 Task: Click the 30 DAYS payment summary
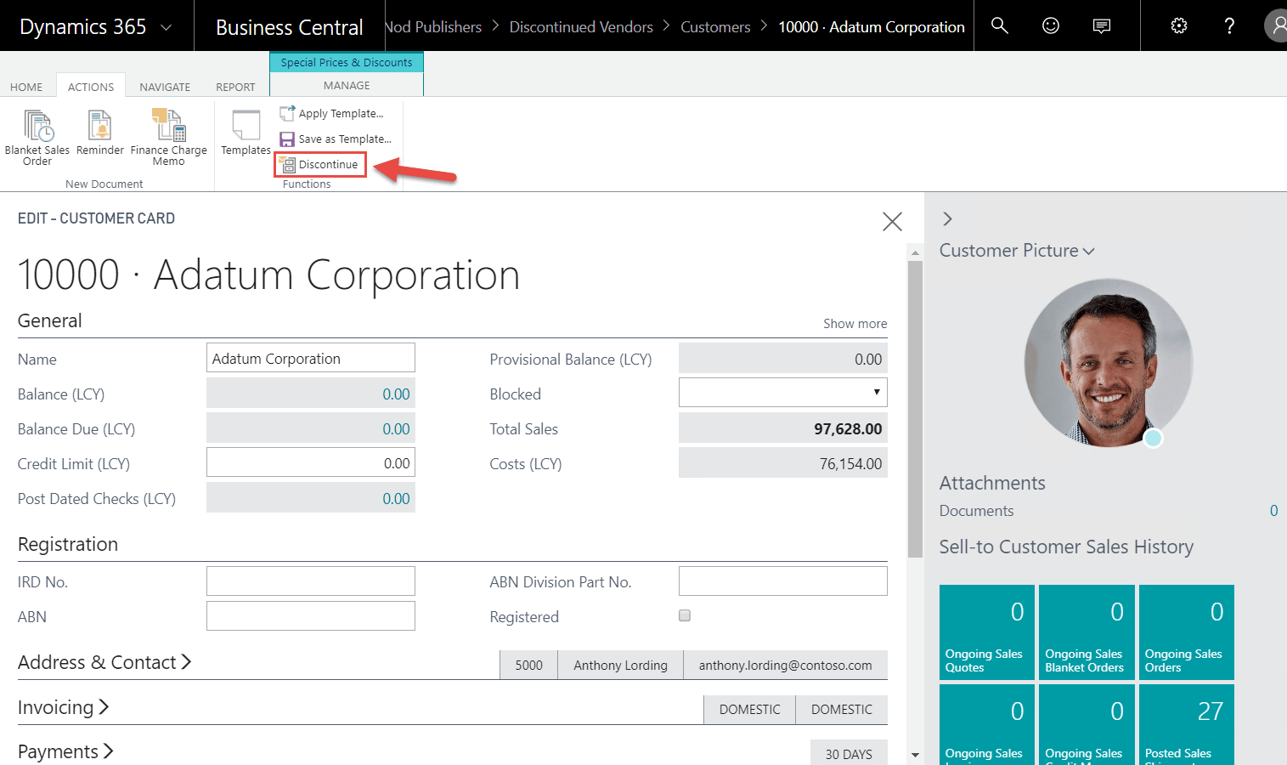(x=849, y=753)
